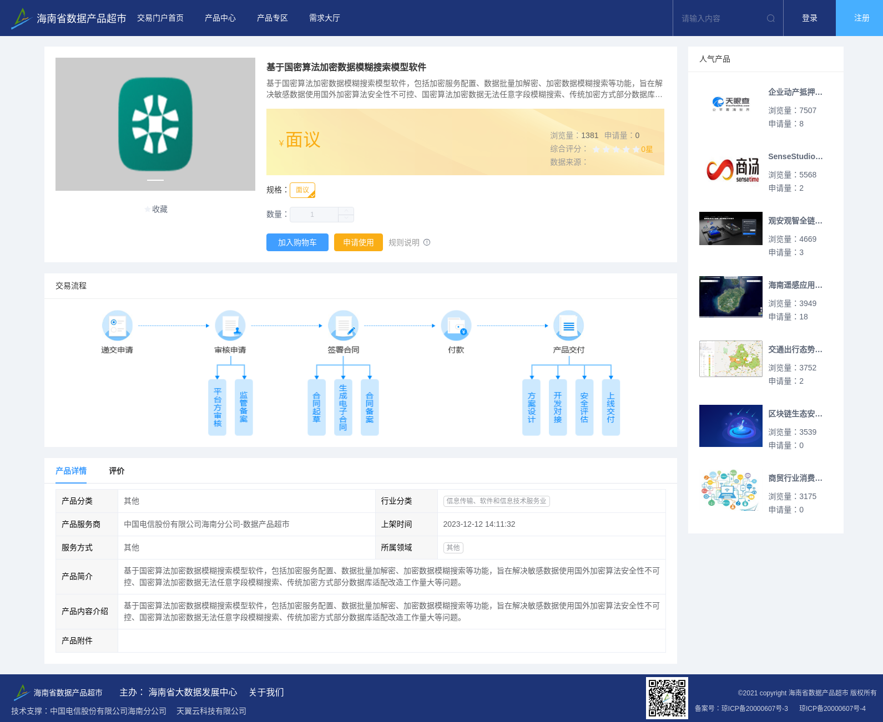Open the 天眼查 product thumbnail

(x=731, y=104)
